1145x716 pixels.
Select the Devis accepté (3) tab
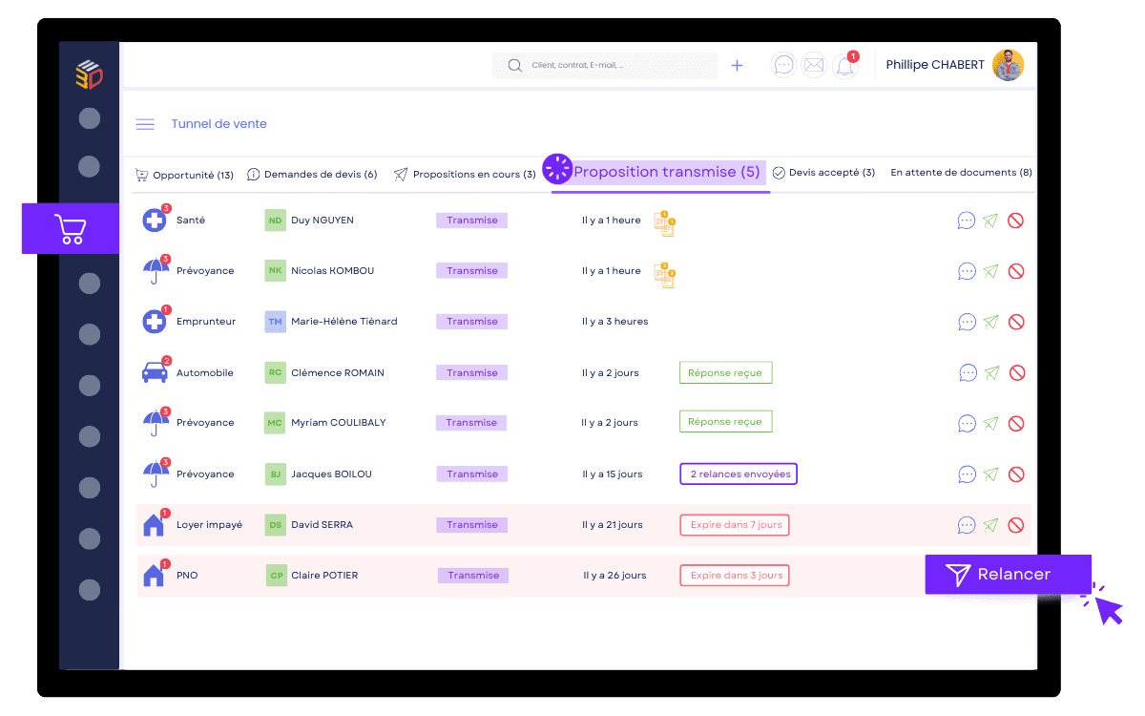pyautogui.click(x=823, y=173)
